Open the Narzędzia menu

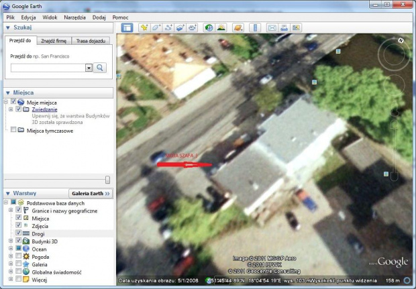[x=75, y=17]
